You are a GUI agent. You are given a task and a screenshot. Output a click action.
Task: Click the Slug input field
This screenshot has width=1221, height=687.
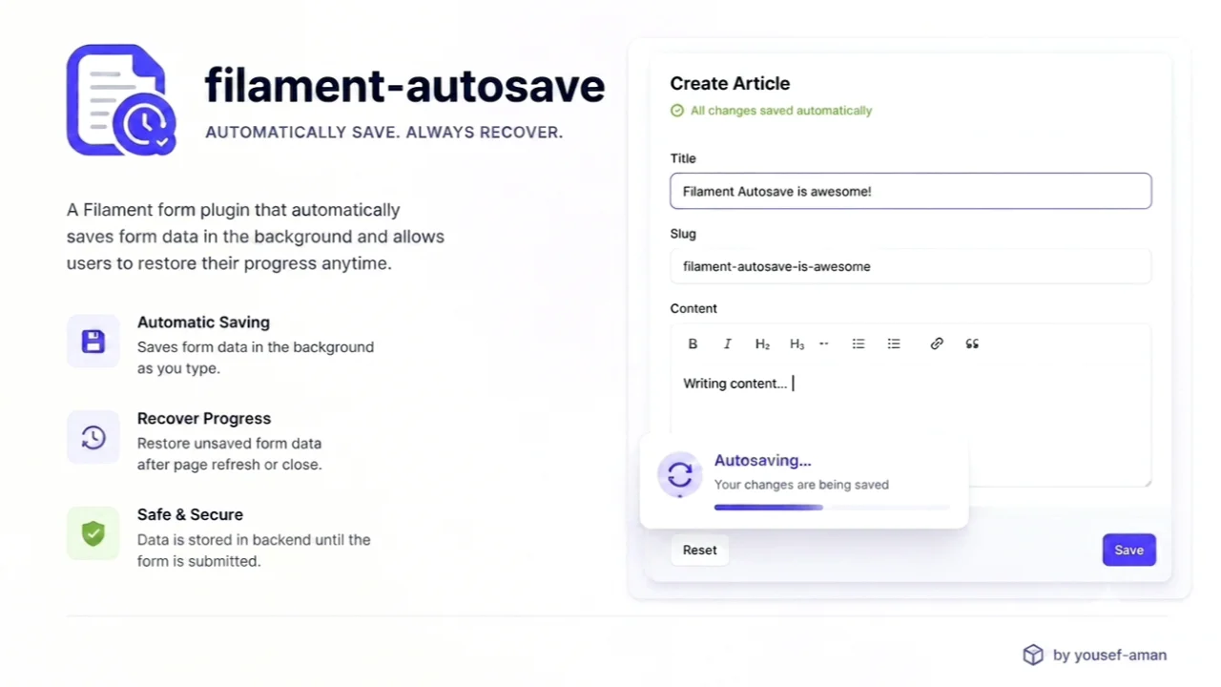tap(911, 266)
